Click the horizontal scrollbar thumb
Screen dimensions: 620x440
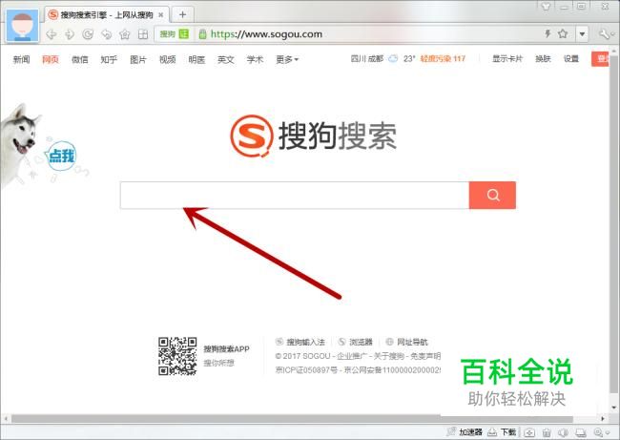point(292,419)
